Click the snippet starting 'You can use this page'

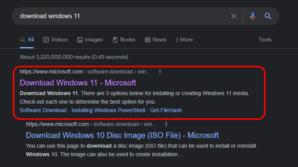(141, 150)
